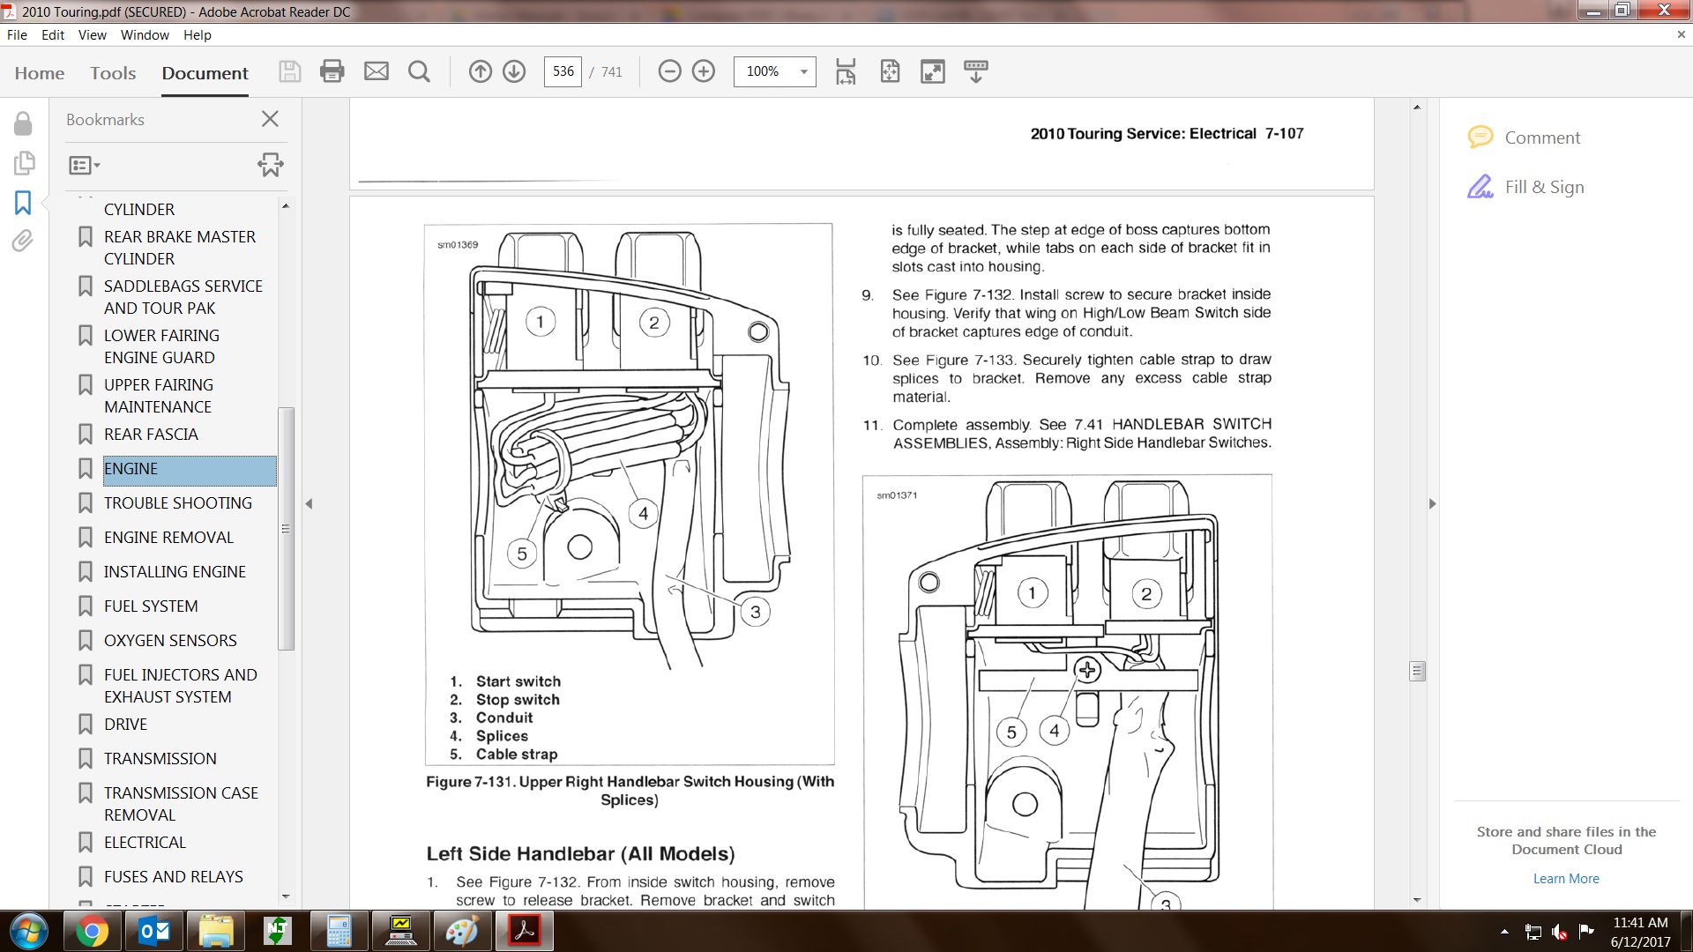Screen dimensions: 1693x952
Task: Open Attachments paperclip panel icon
Action: (23, 241)
